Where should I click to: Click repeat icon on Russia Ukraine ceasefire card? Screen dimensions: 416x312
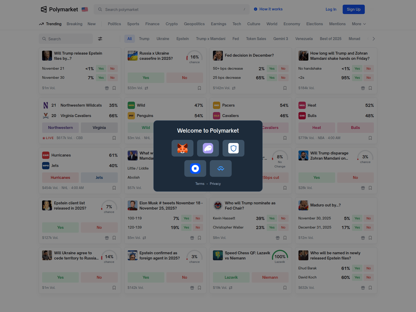click(146, 88)
